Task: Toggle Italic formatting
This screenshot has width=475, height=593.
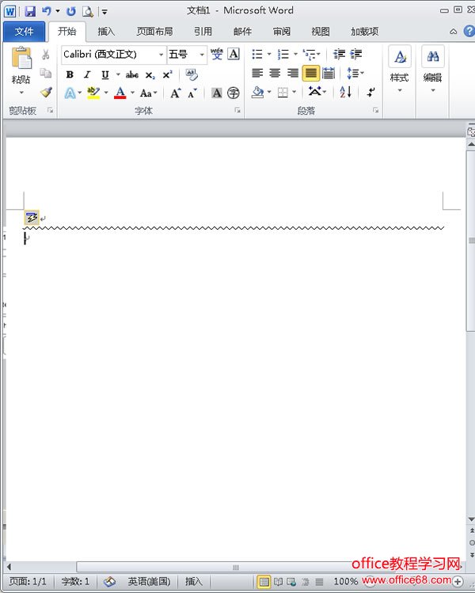Action: click(87, 74)
